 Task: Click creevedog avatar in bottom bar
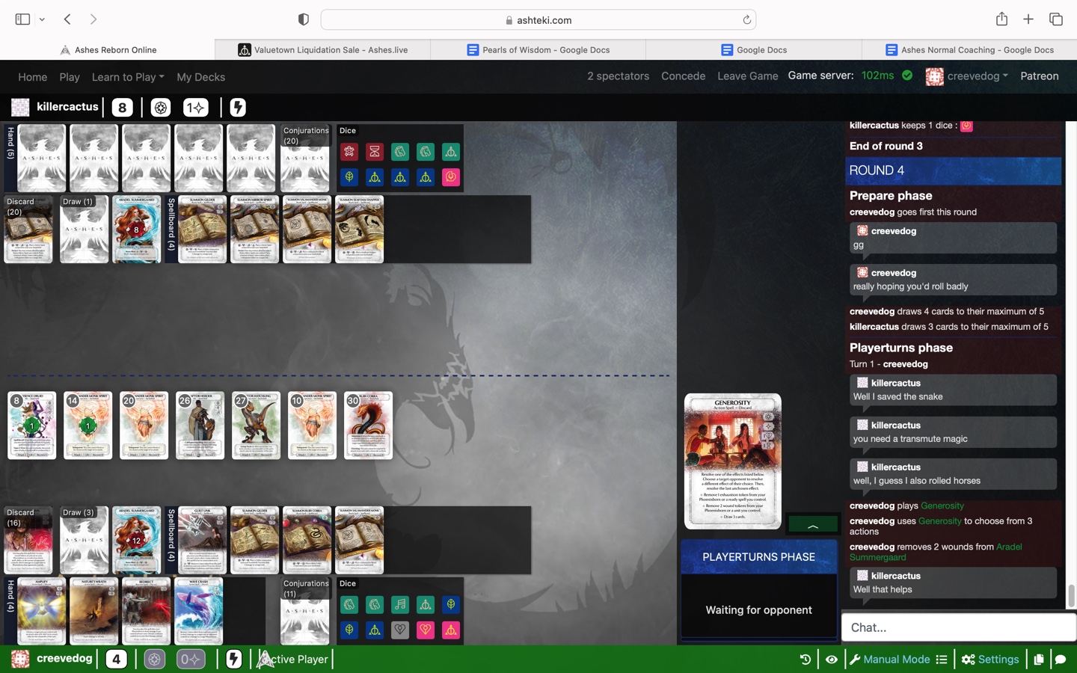tap(20, 659)
